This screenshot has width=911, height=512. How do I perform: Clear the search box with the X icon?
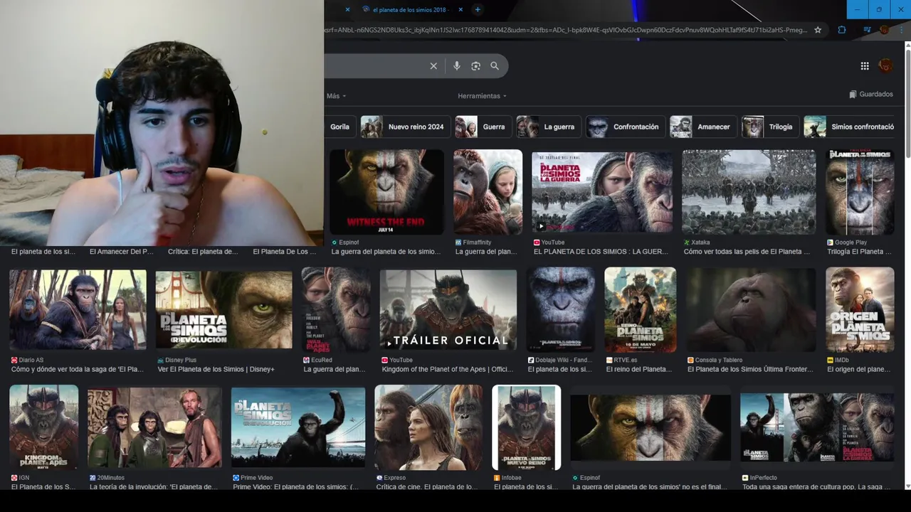[x=433, y=66]
